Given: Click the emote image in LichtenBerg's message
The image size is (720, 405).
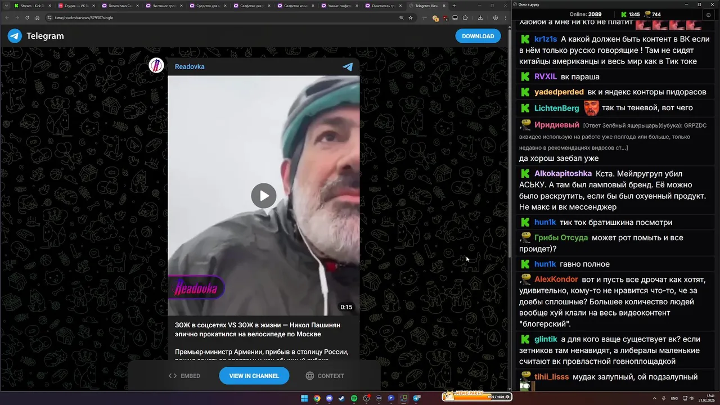Looking at the screenshot, I should [591, 107].
